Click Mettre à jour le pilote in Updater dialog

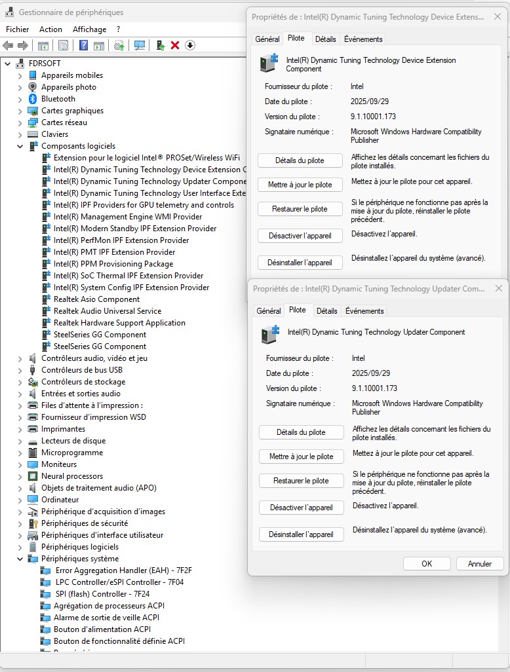pyautogui.click(x=302, y=457)
